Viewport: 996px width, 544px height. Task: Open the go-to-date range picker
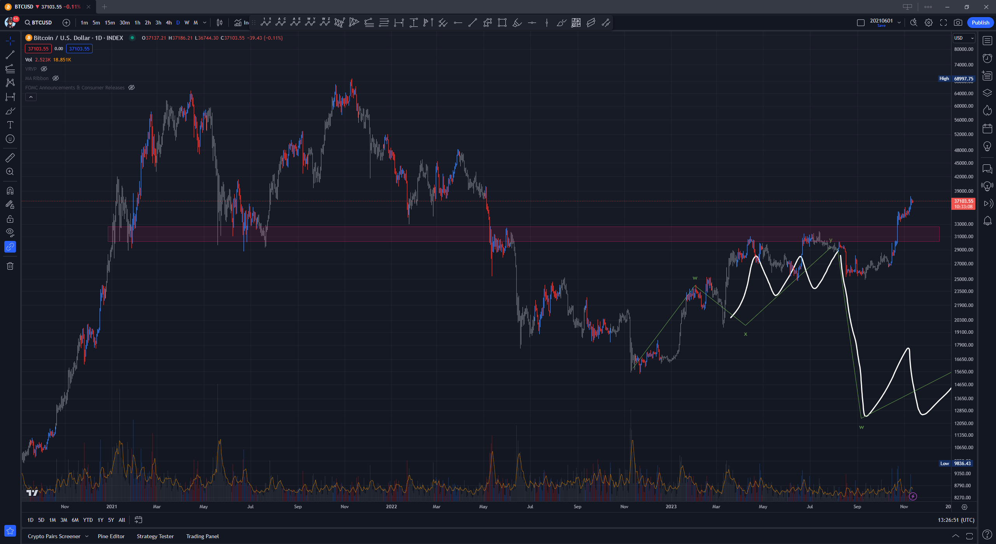tap(138, 520)
